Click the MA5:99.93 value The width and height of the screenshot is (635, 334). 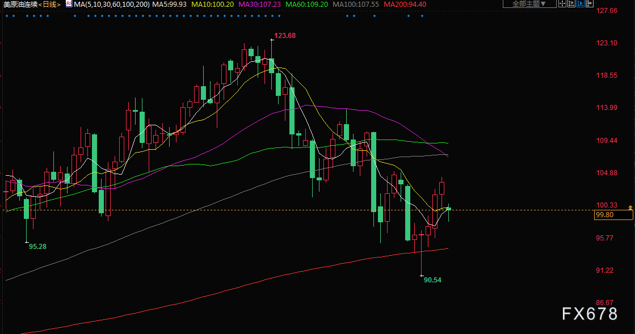[x=169, y=5]
